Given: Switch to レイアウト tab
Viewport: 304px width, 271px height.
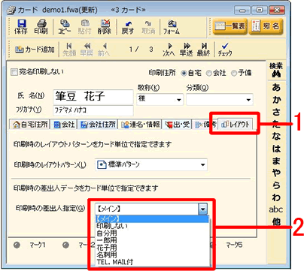Looking at the screenshot, I should click(x=236, y=124).
